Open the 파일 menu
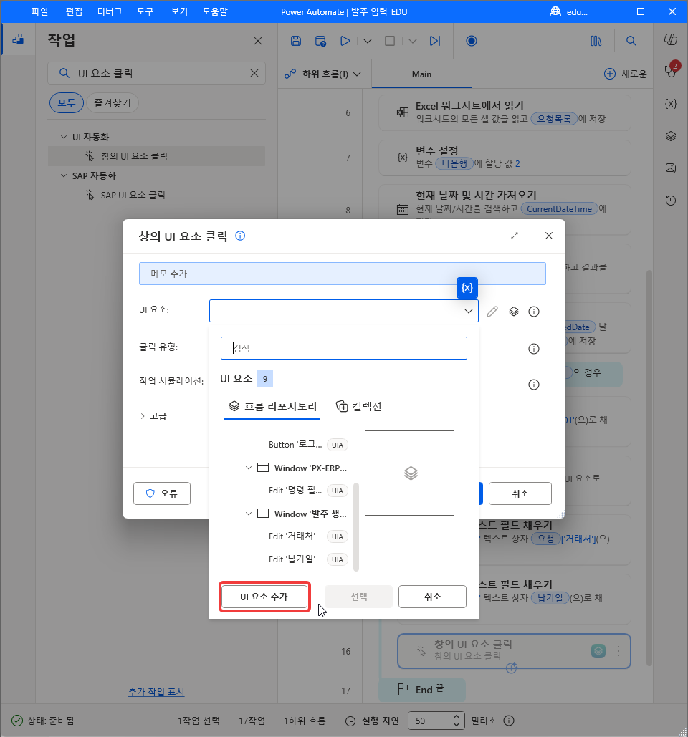688x737 pixels. 40,11
